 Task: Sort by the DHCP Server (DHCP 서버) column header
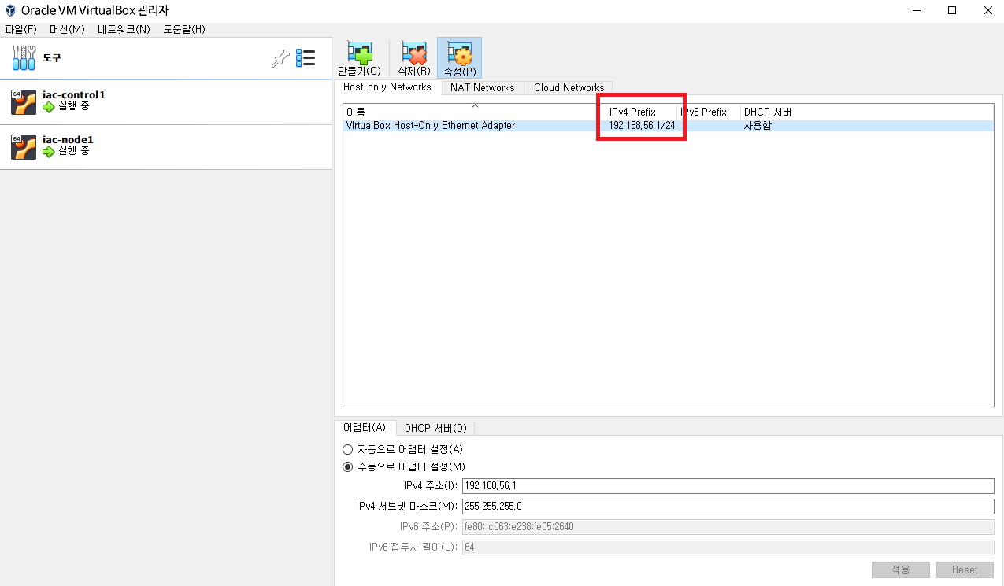[x=867, y=112]
